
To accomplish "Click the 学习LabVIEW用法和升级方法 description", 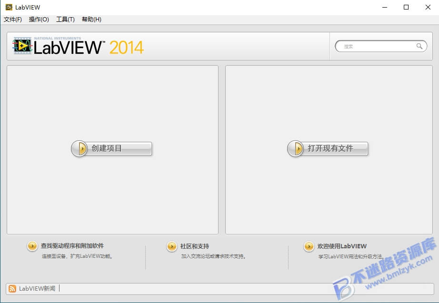I will coord(351,256).
